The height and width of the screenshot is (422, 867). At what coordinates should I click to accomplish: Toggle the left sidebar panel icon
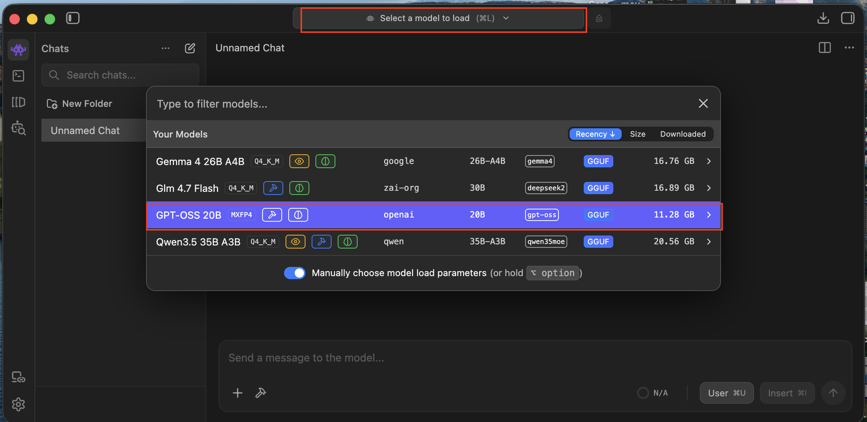[73, 18]
